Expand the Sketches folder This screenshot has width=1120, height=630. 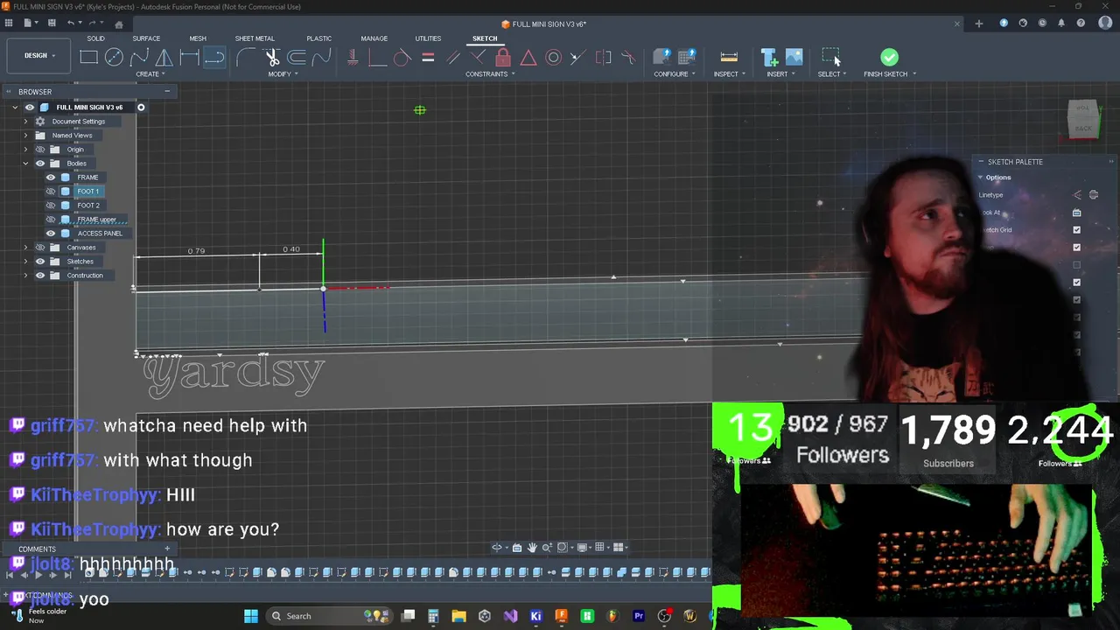tap(25, 262)
